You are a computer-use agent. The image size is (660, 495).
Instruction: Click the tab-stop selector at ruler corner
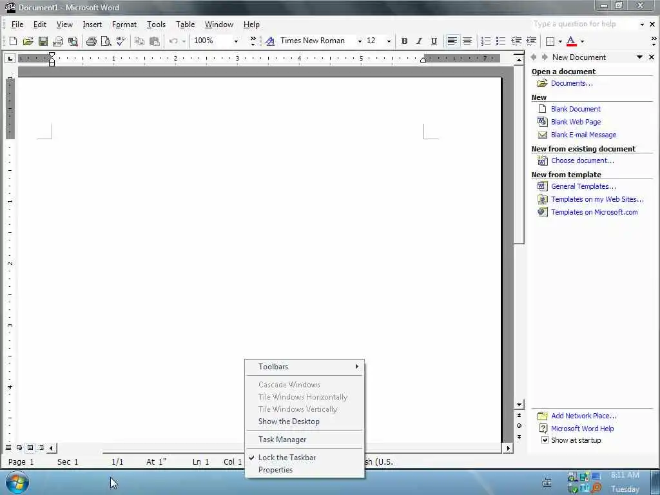pos(10,58)
